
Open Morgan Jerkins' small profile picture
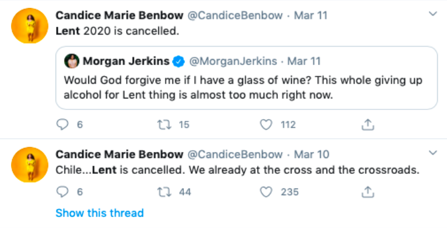coord(71,61)
